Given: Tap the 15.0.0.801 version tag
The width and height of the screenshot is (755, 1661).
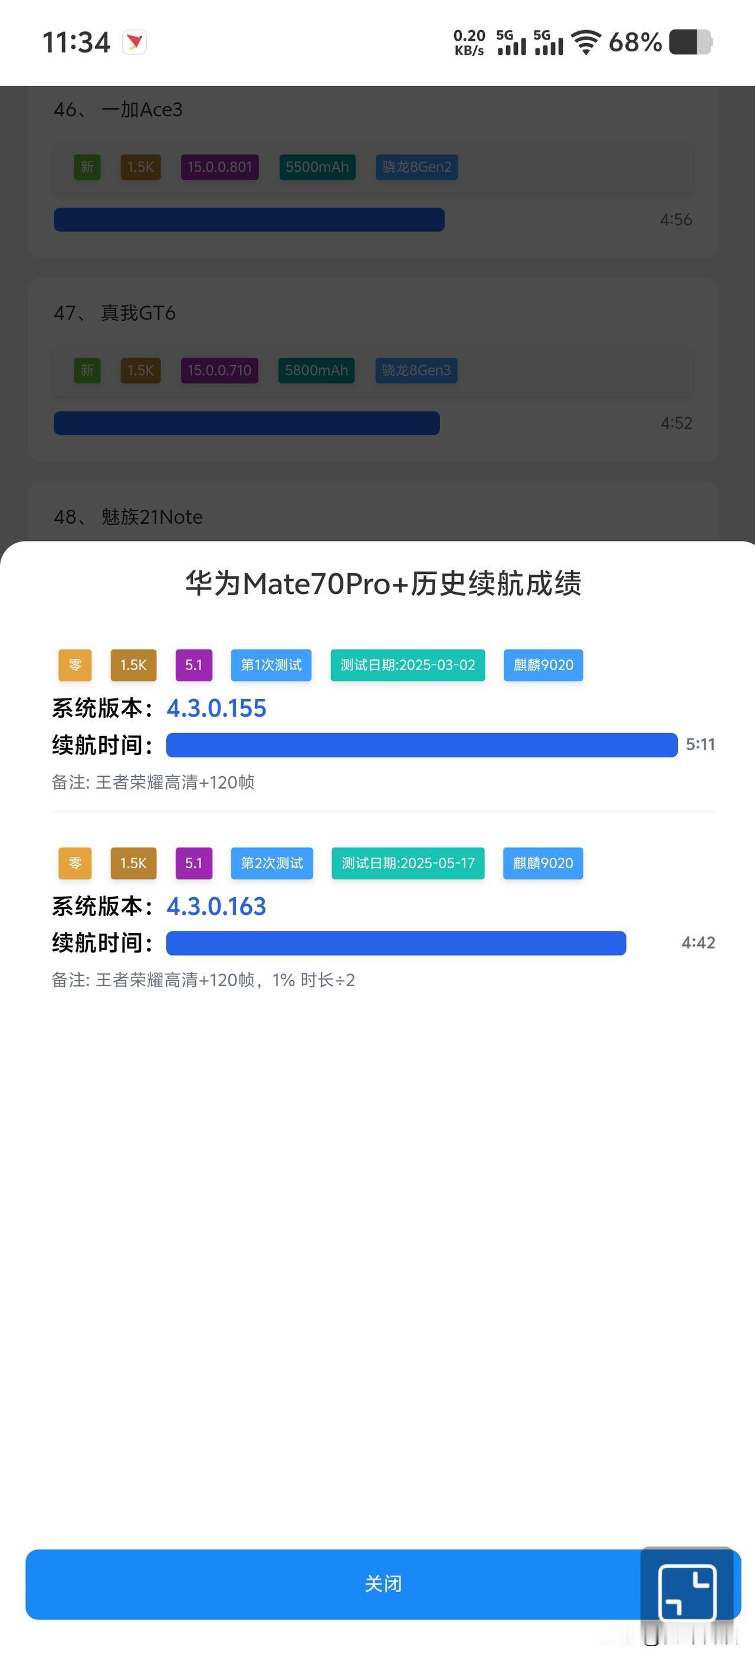Looking at the screenshot, I should point(220,167).
